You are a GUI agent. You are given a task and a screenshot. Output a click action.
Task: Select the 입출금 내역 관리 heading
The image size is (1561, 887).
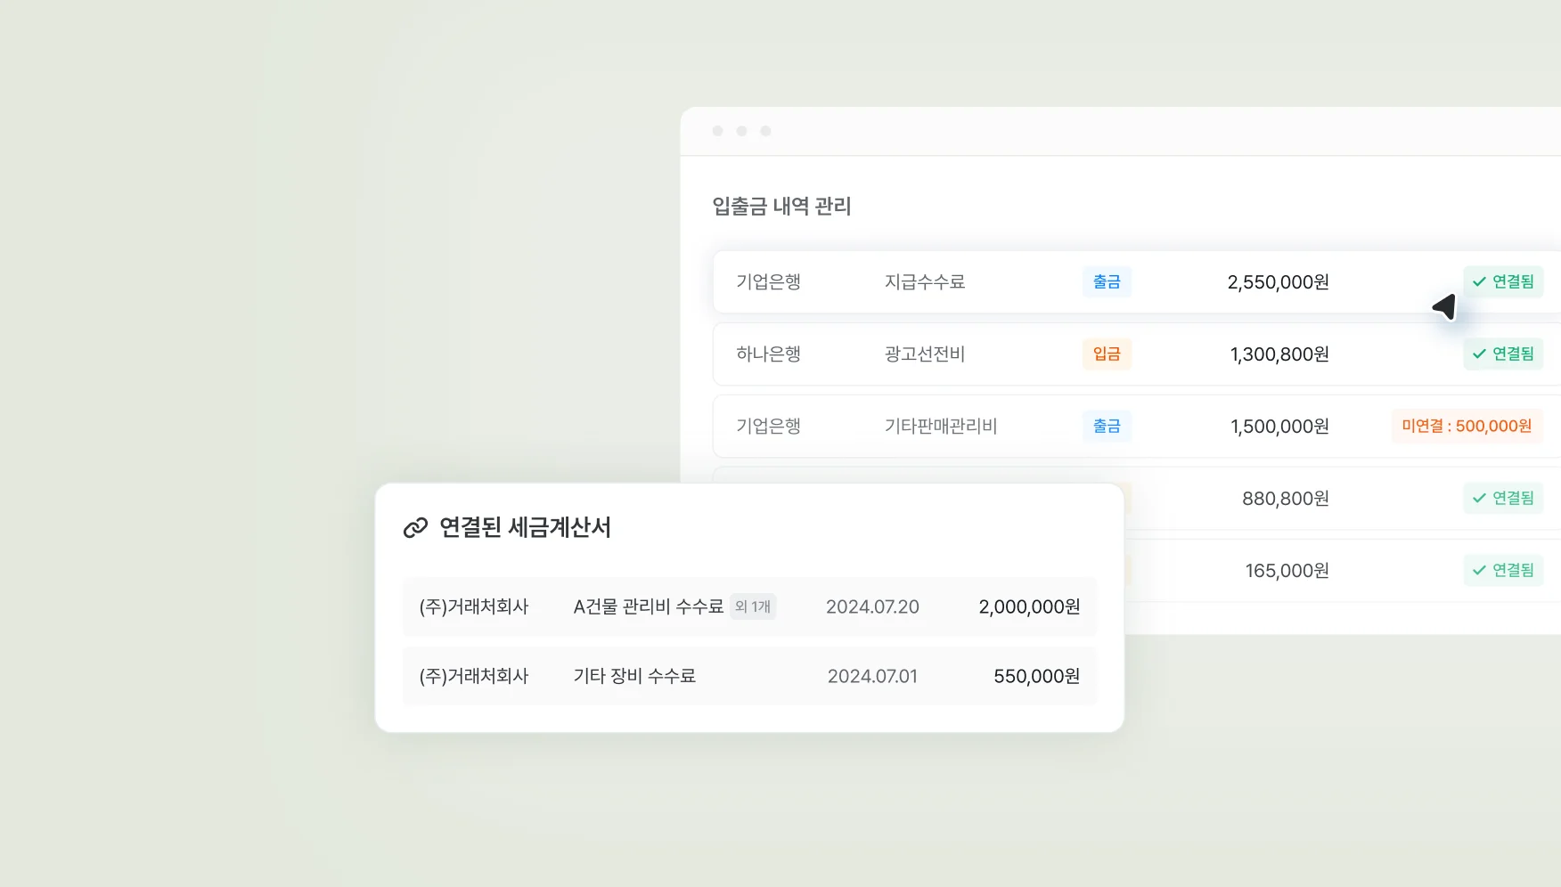pos(782,207)
